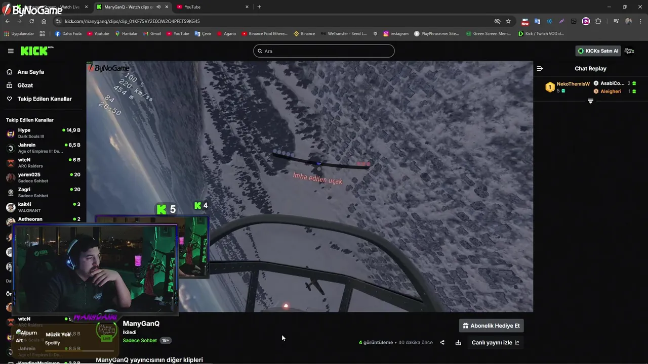The width and height of the screenshot is (648, 364).
Task: Open the Kick user profile avatar
Action: [629, 51]
